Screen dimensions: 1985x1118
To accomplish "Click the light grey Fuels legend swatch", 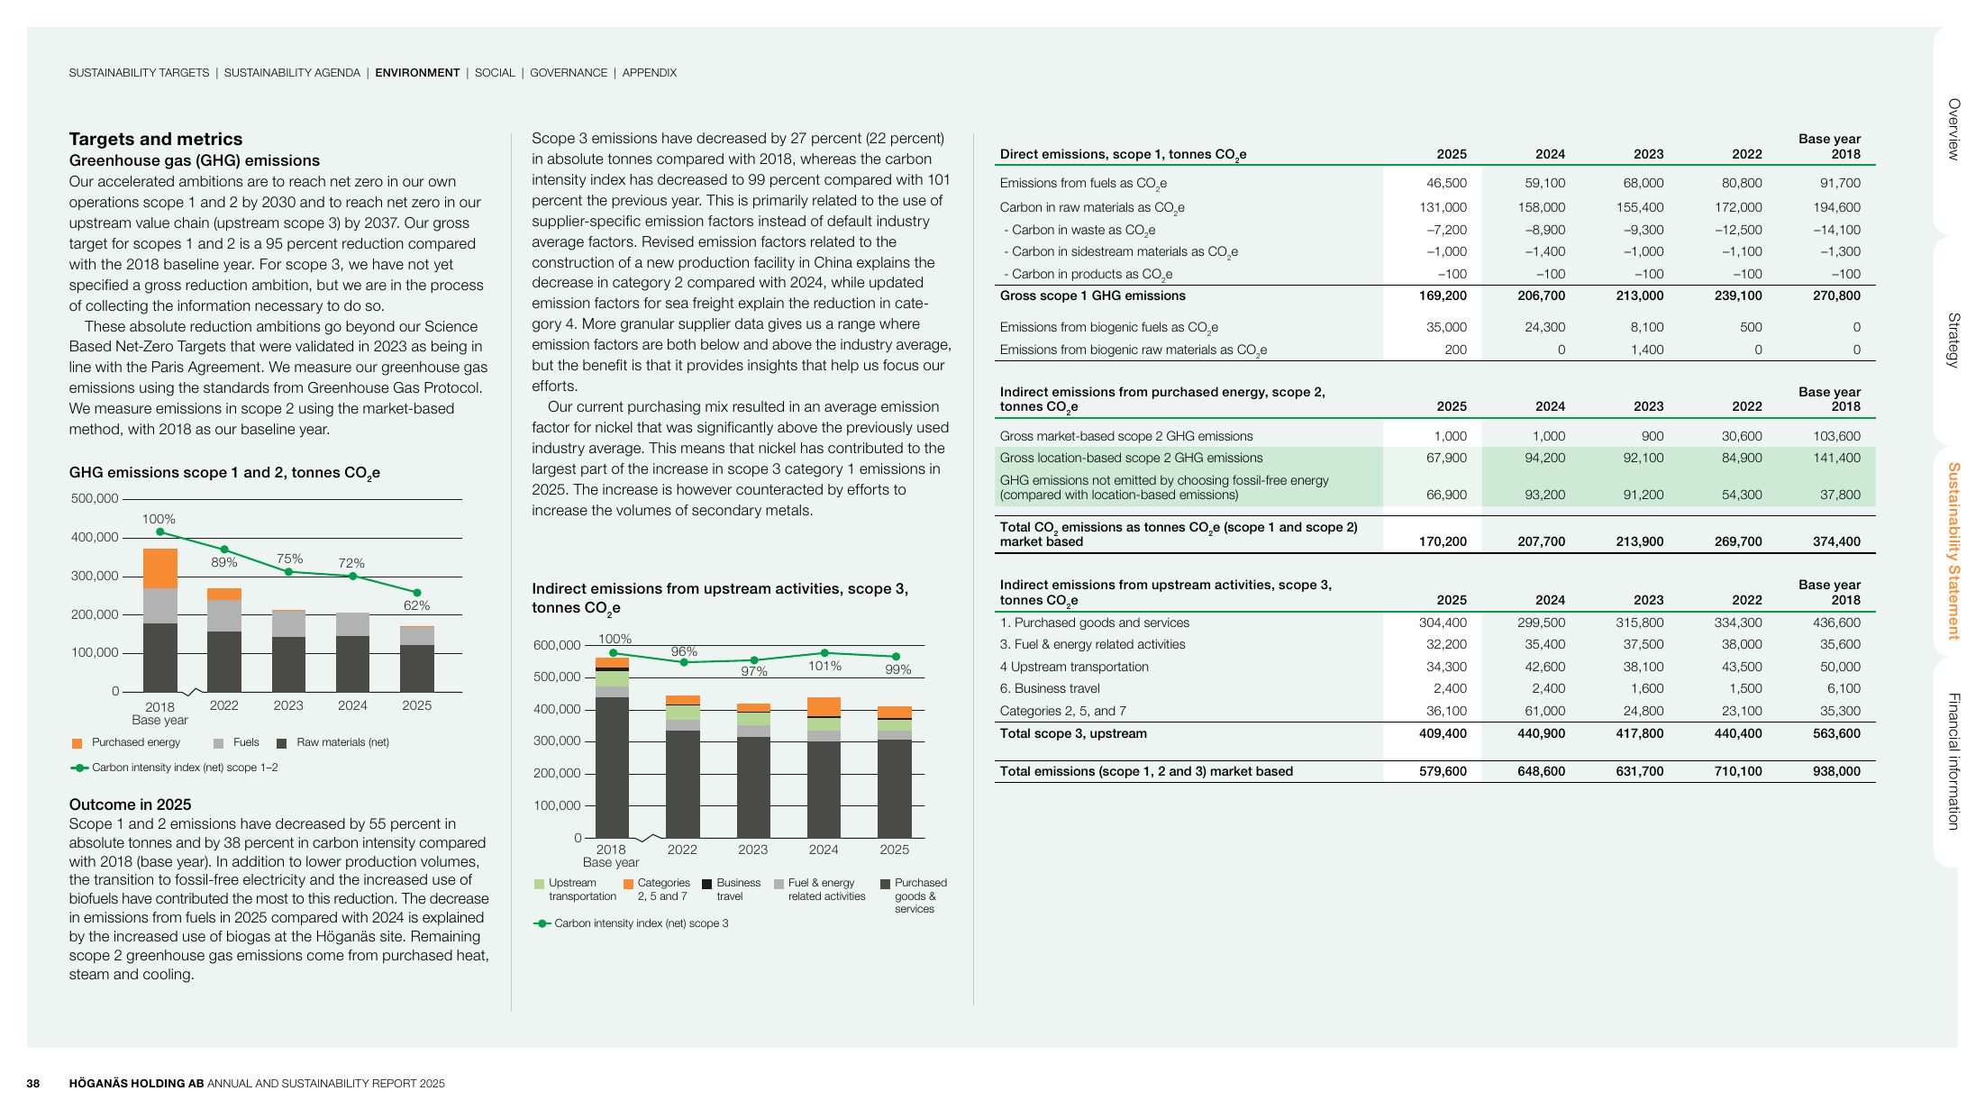I will click(x=219, y=743).
